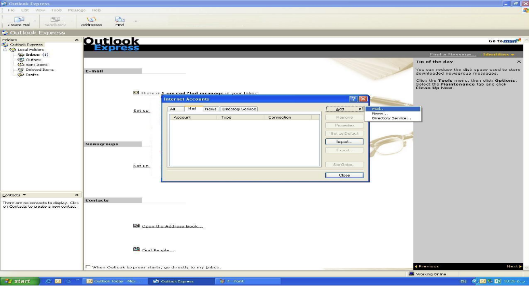The image size is (529, 286).
Task: Open the Contacts pane dropdown
Action: click(x=24, y=195)
